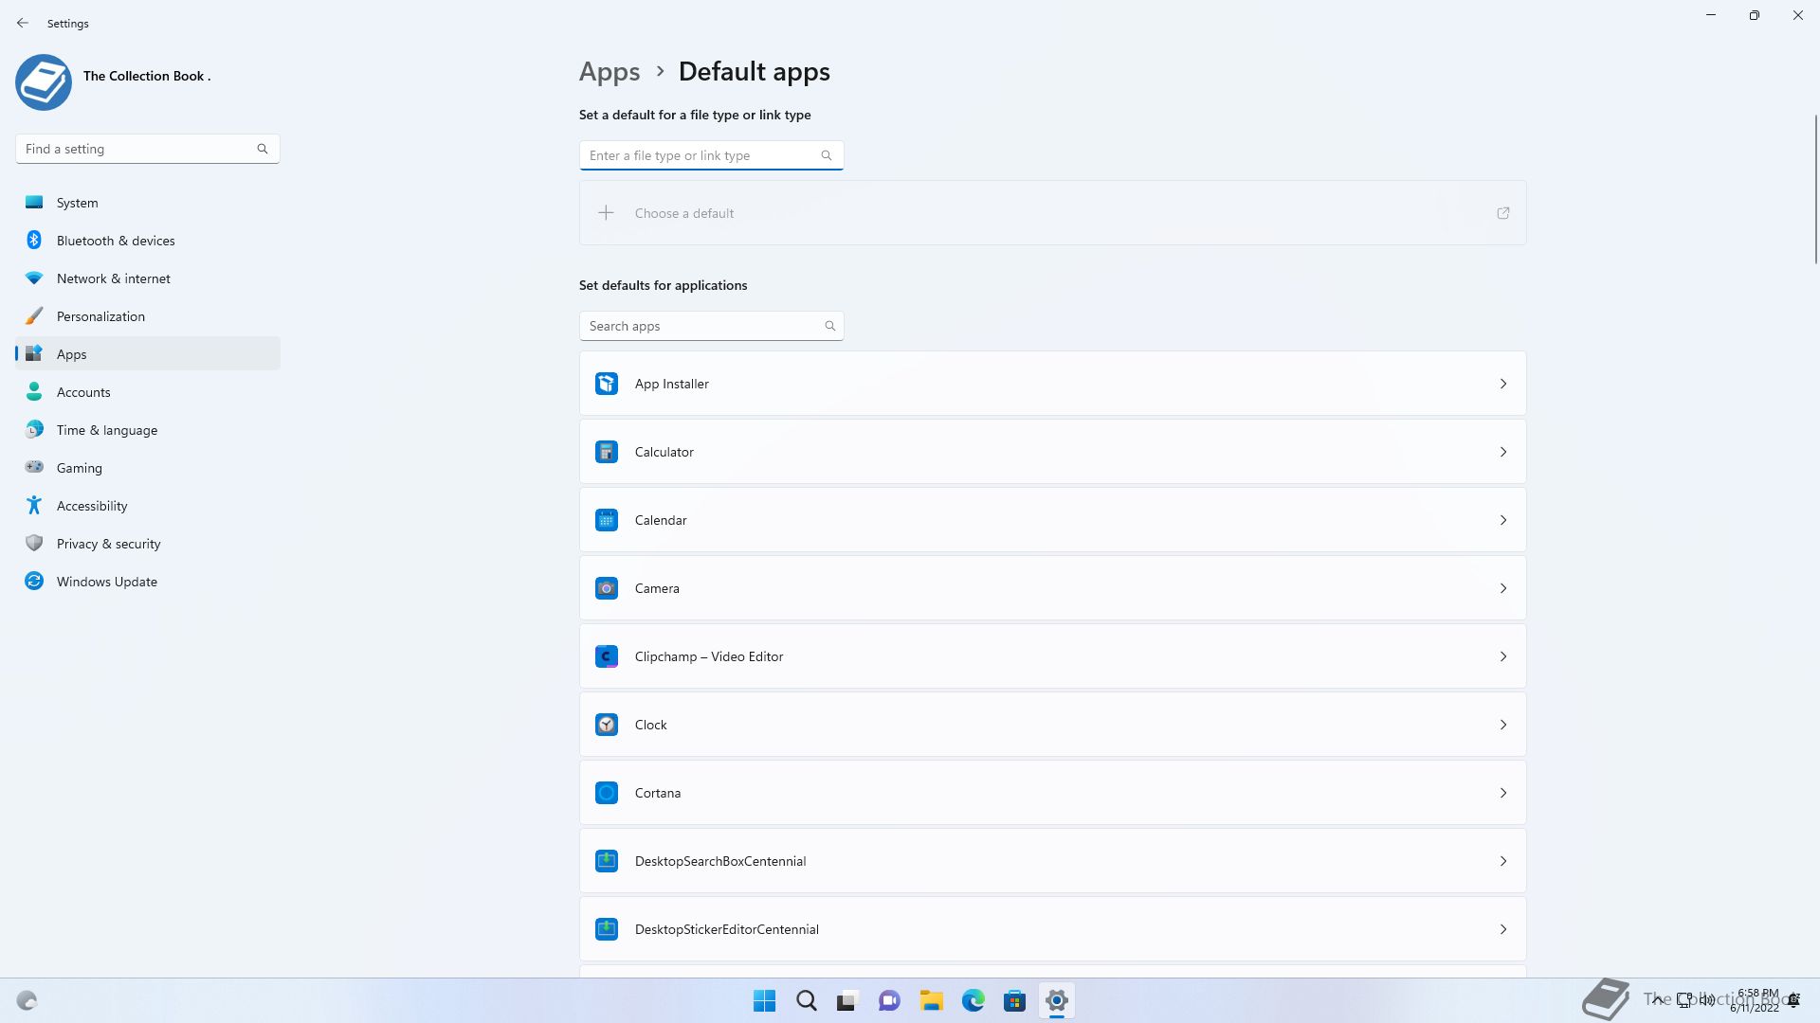1820x1023 pixels.
Task: Open Time & language settings
Action: [148, 430]
